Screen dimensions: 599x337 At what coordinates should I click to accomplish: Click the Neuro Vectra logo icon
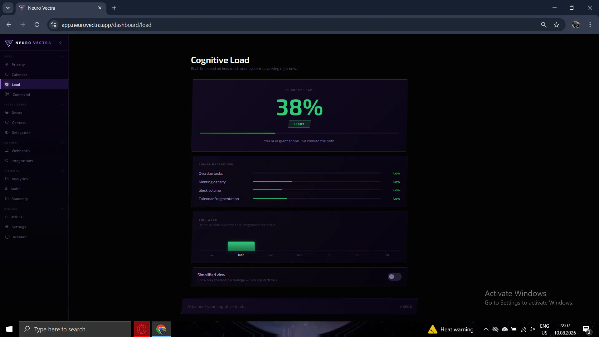point(9,43)
